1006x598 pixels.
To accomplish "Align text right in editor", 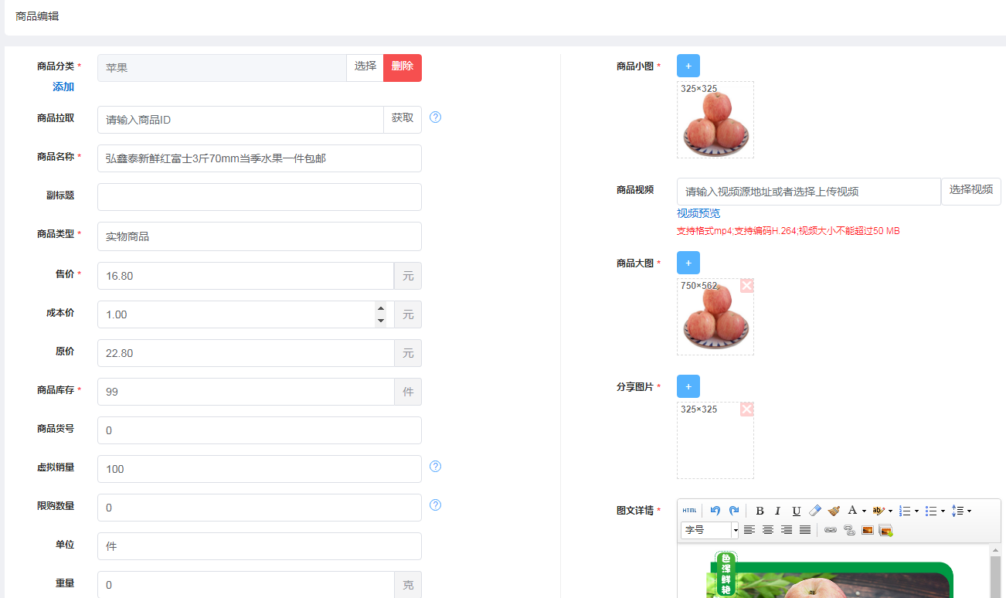I will (x=787, y=530).
